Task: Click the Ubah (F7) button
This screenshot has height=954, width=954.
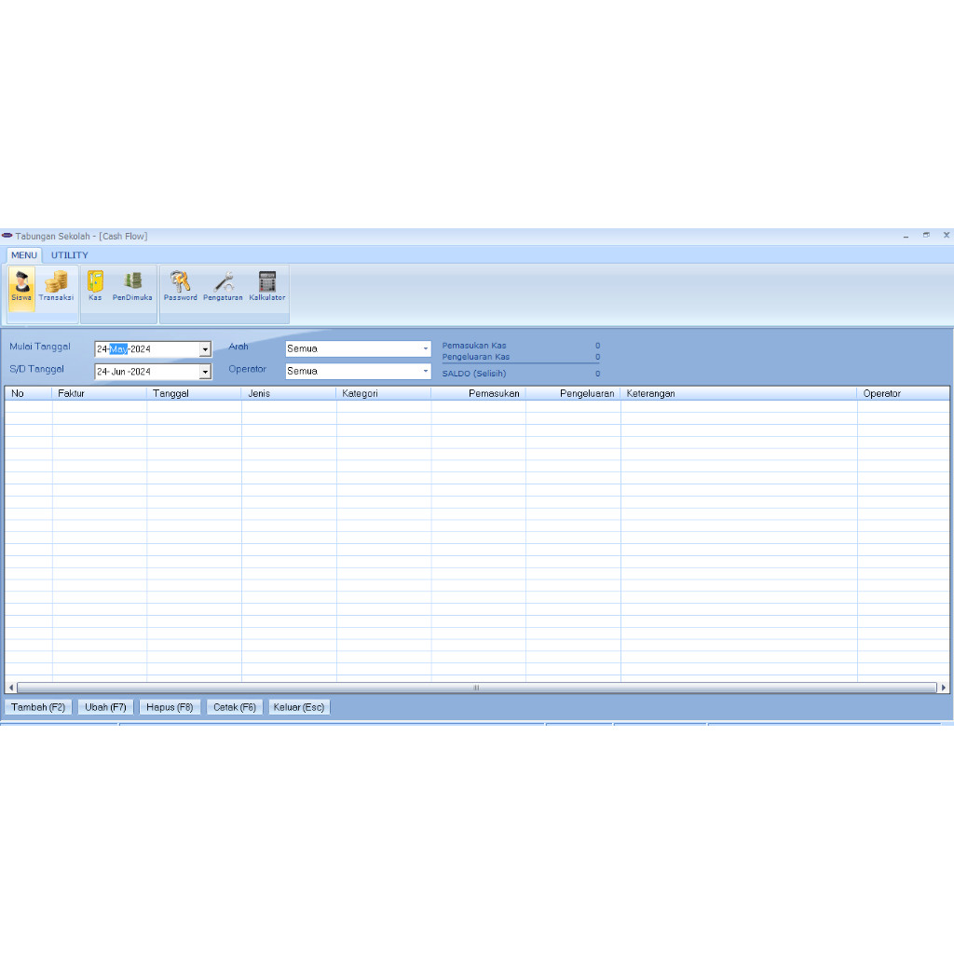Action: point(104,706)
